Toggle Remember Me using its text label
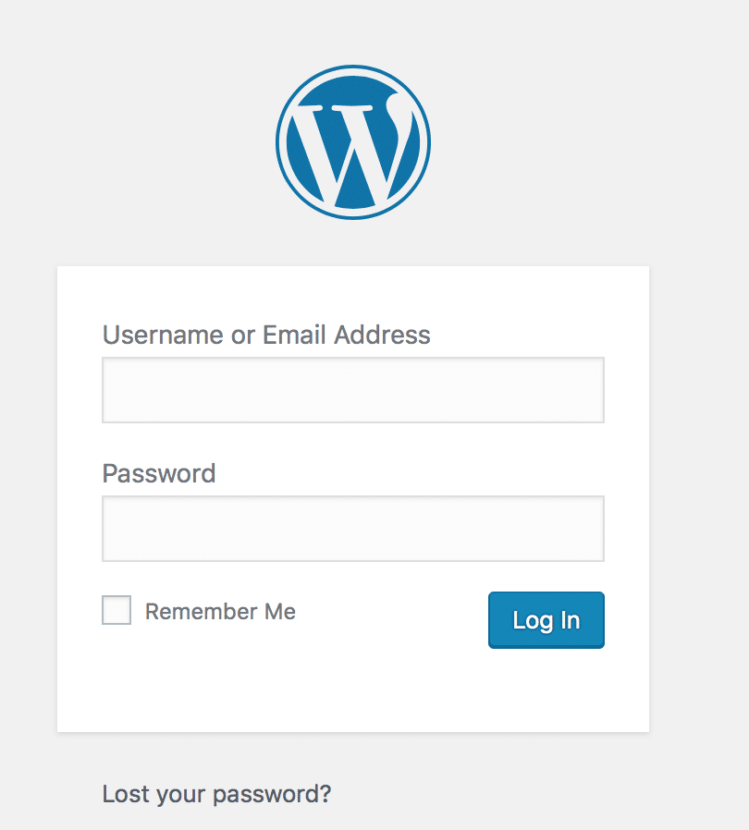Screen dimensions: 749x830 [220, 611]
